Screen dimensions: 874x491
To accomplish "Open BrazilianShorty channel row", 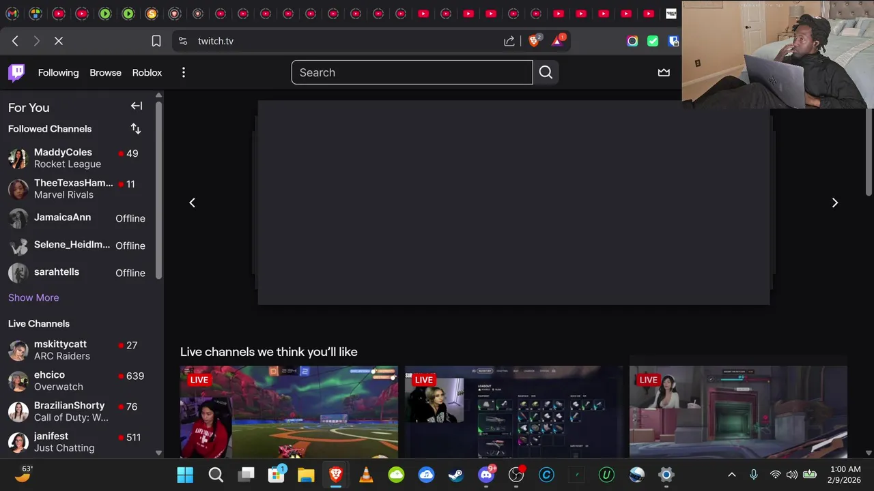I will [x=77, y=411].
